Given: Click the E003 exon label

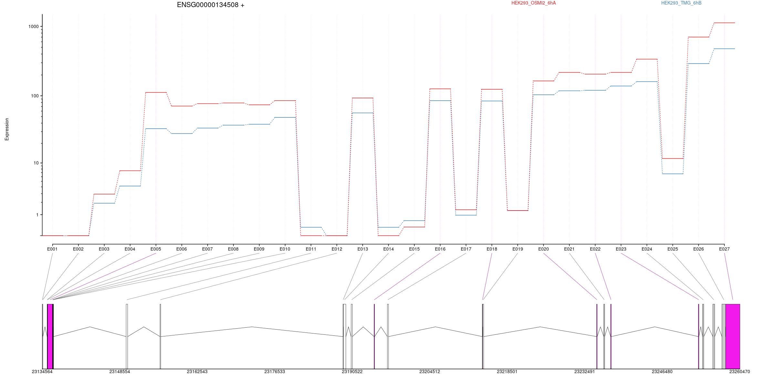Looking at the screenshot, I should tap(104, 249).
